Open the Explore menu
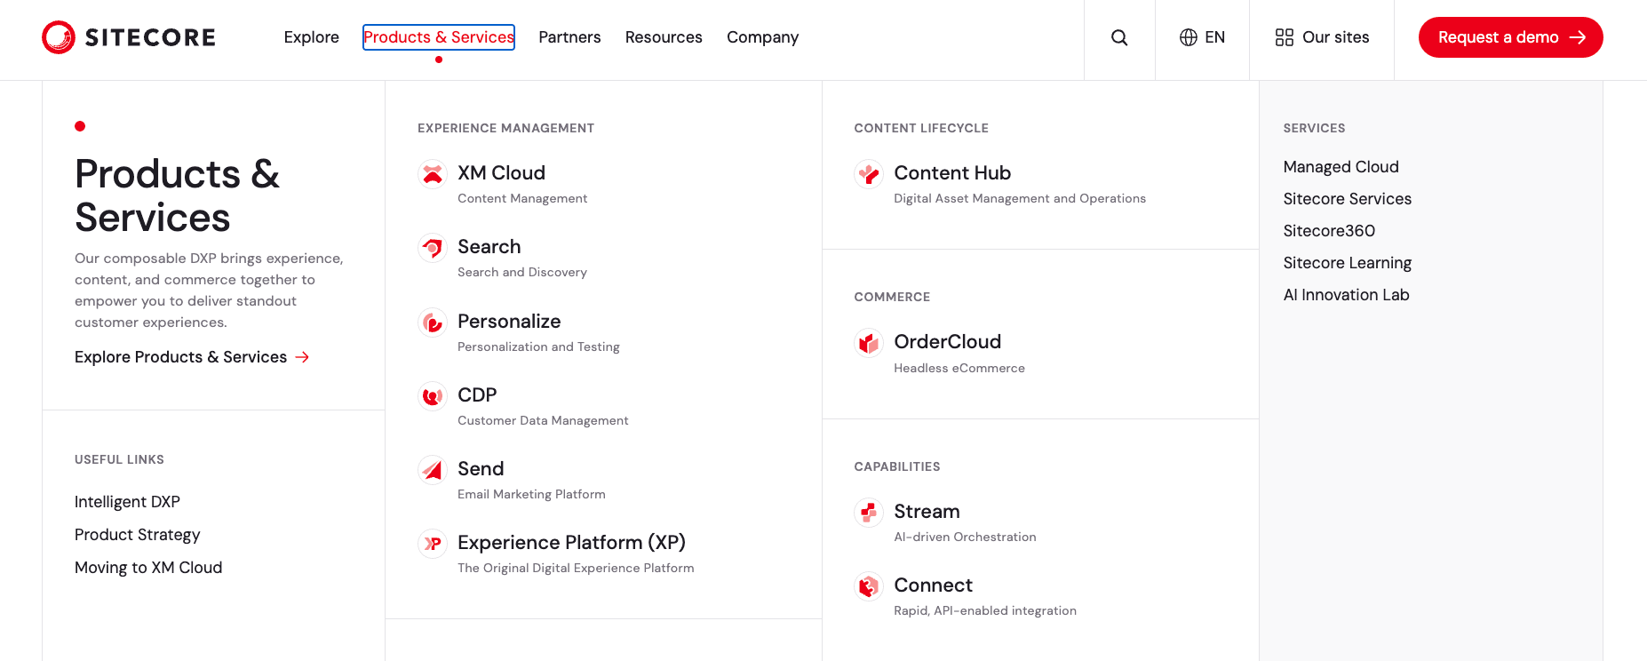 click(x=312, y=37)
